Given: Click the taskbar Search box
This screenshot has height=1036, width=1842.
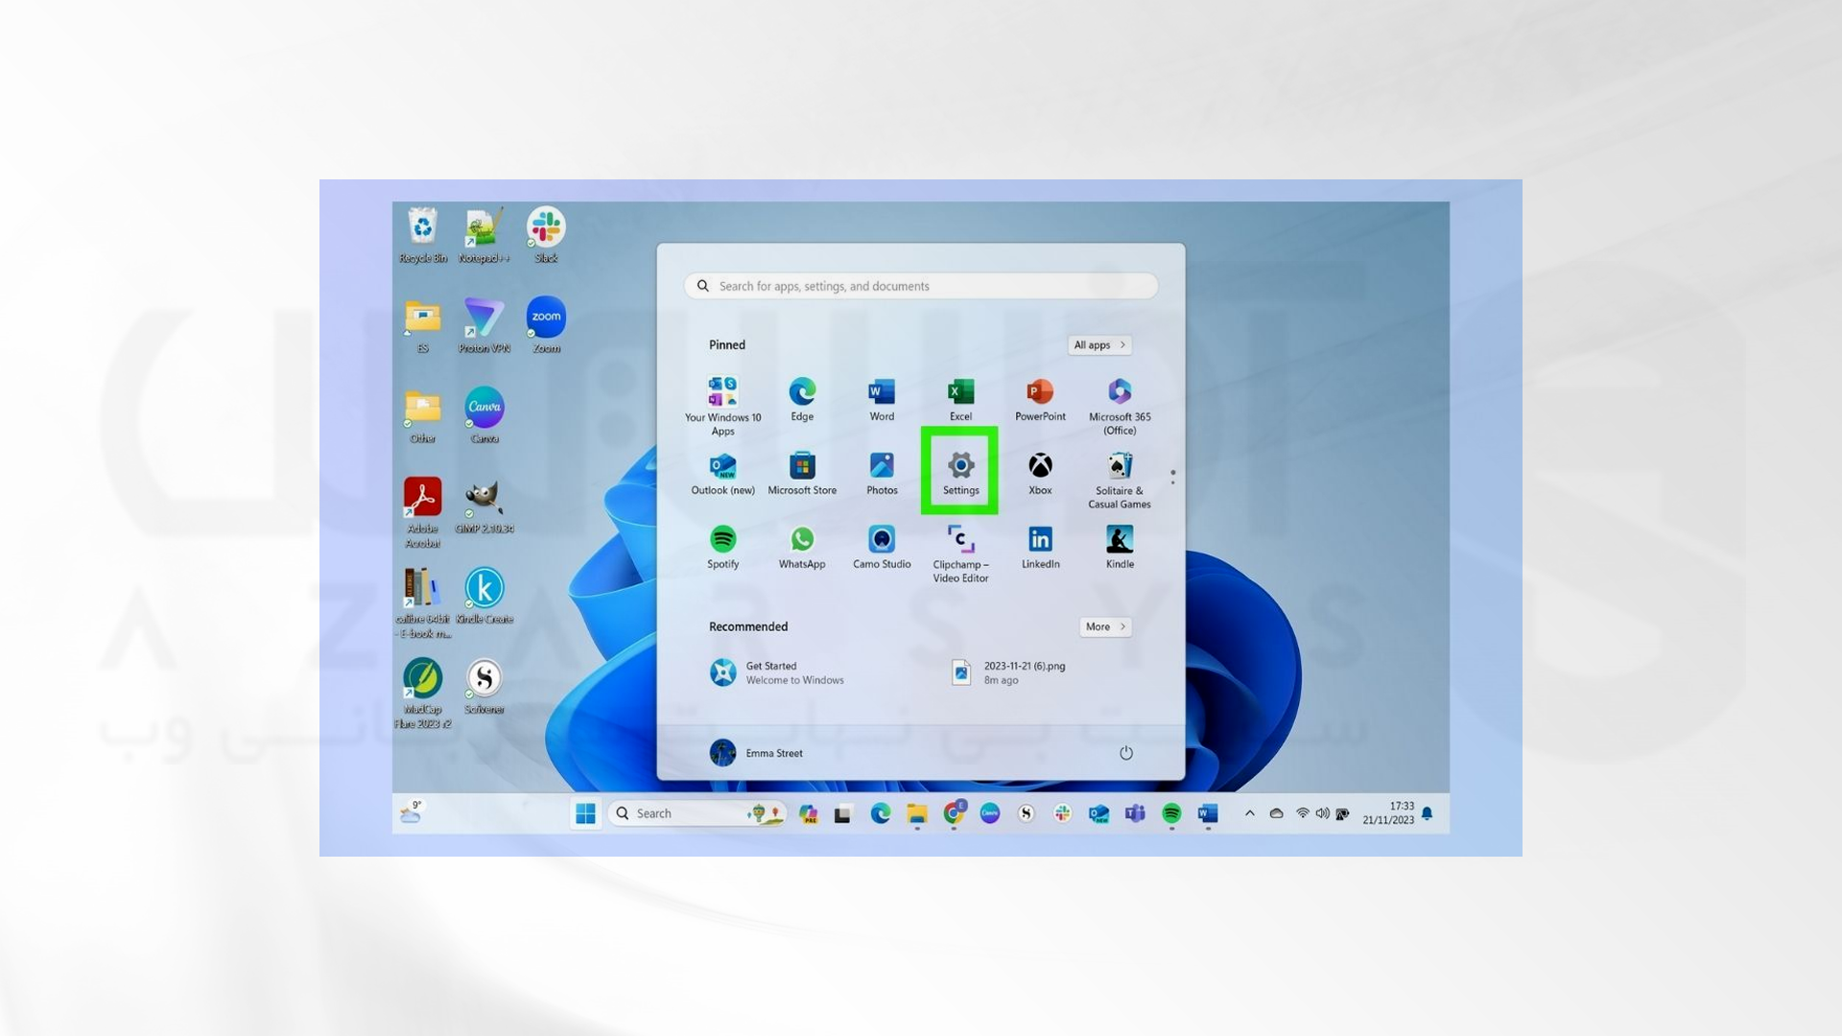Looking at the screenshot, I should point(697,813).
